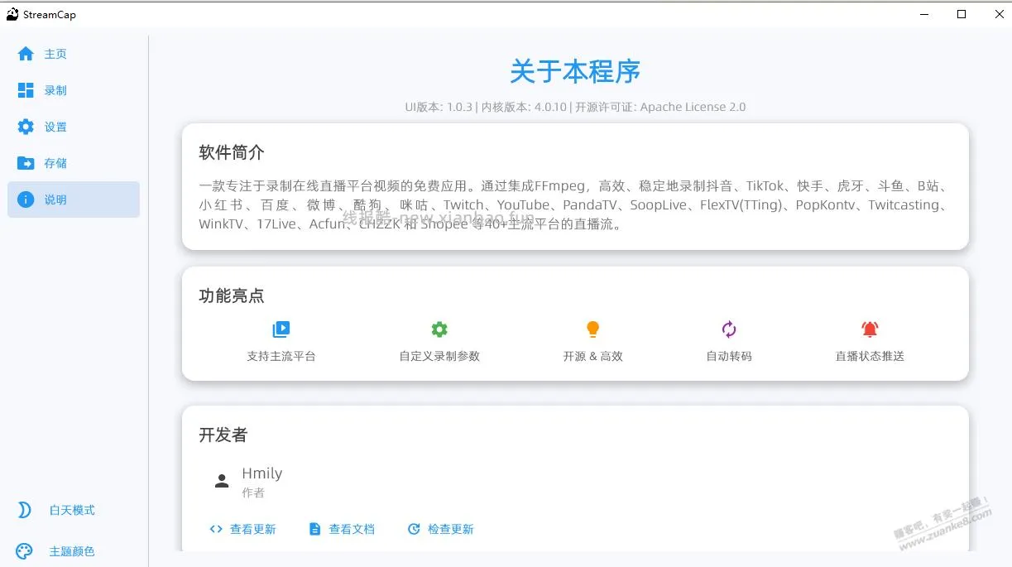
Task: Click the code brackets icon for 查看更新
Action: tap(216, 529)
